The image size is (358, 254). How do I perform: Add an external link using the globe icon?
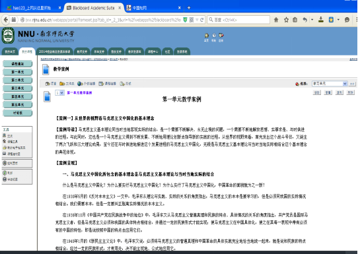tap(86, 84)
